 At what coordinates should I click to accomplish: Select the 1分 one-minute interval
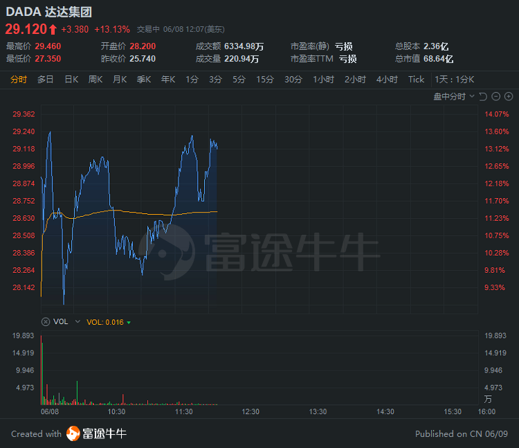pyautogui.click(x=192, y=80)
